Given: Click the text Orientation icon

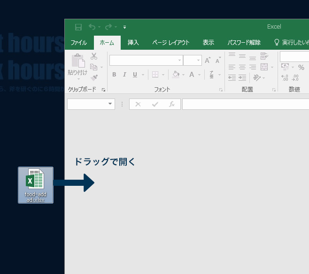Looking at the screenshot, I should [x=256, y=78].
